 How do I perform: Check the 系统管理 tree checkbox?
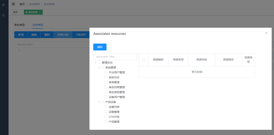tap(102, 67)
